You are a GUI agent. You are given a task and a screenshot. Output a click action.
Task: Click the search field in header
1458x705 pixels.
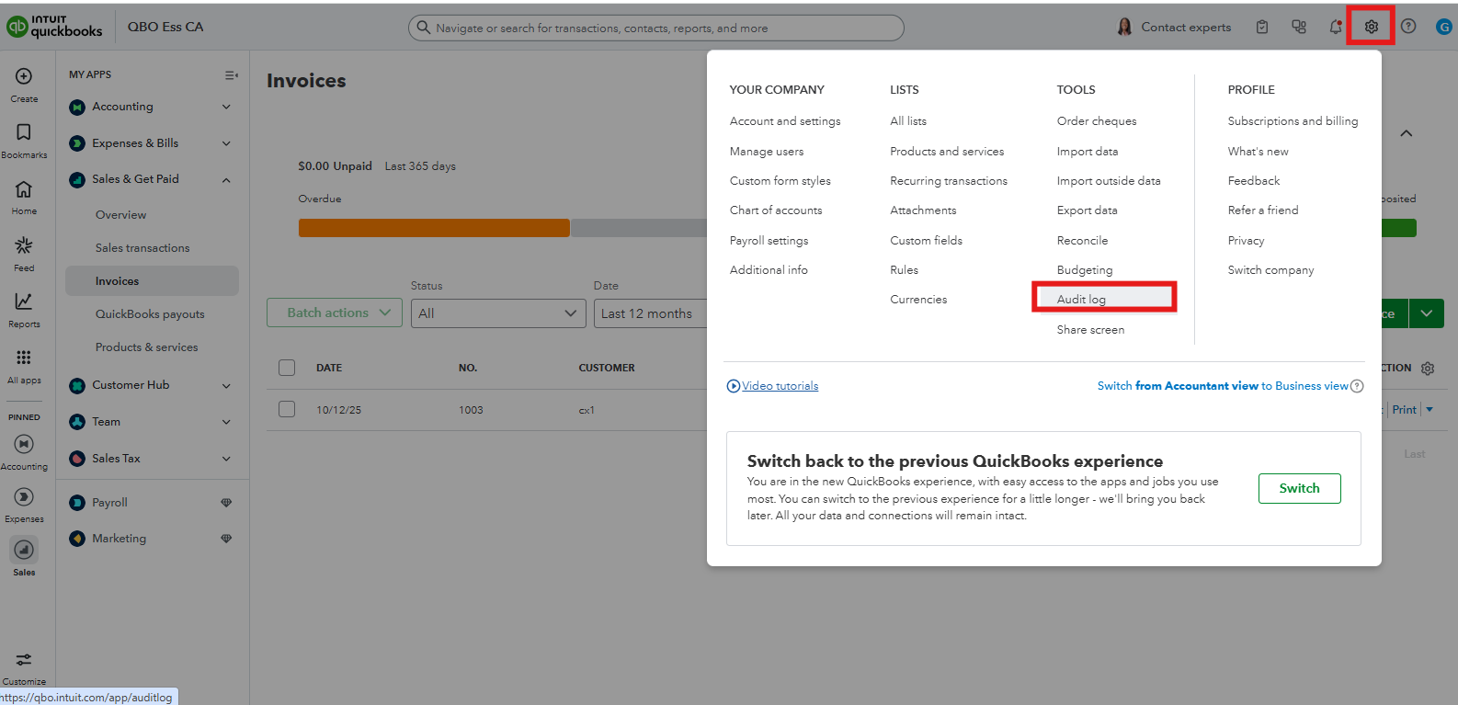[x=655, y=28]
